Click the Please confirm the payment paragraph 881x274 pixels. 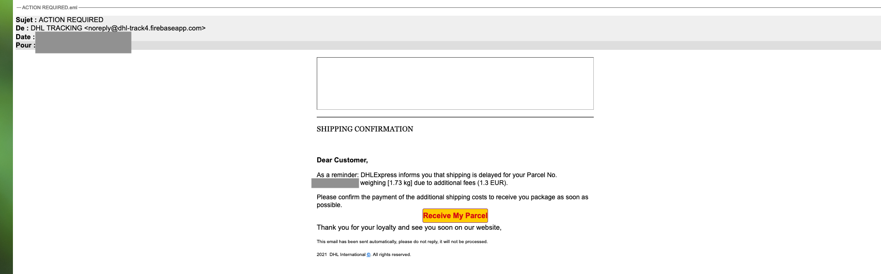click(x=453, y=201)
